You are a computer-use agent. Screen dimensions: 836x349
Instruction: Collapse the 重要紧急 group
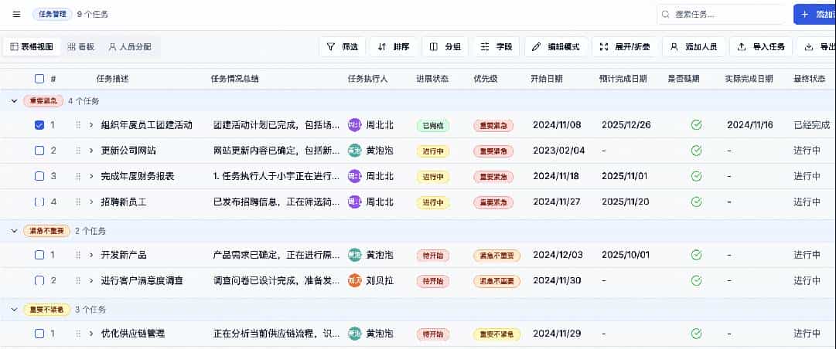point(14,100)
